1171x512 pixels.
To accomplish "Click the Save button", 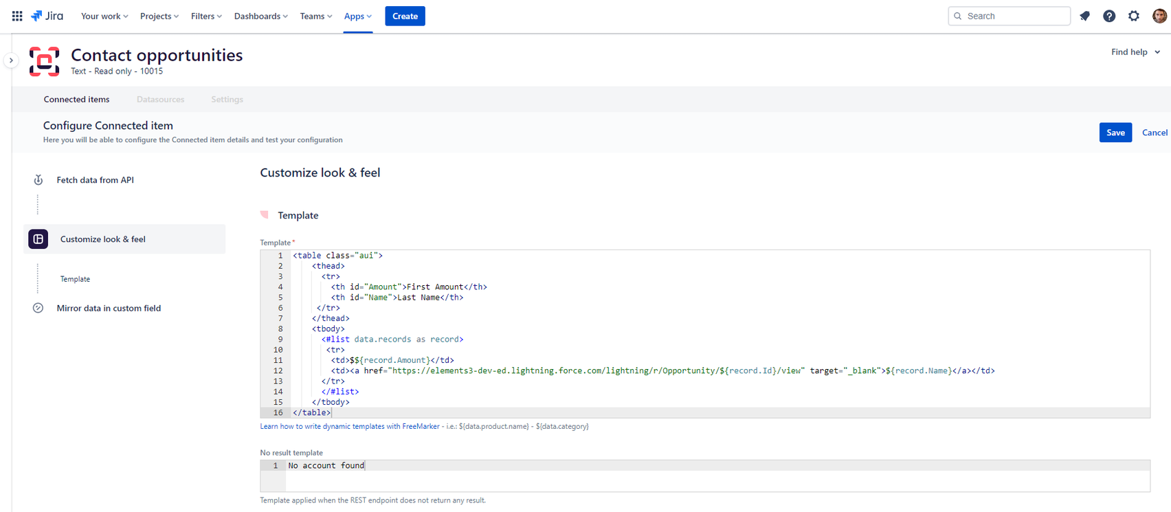I will [x=1115, y=133].
